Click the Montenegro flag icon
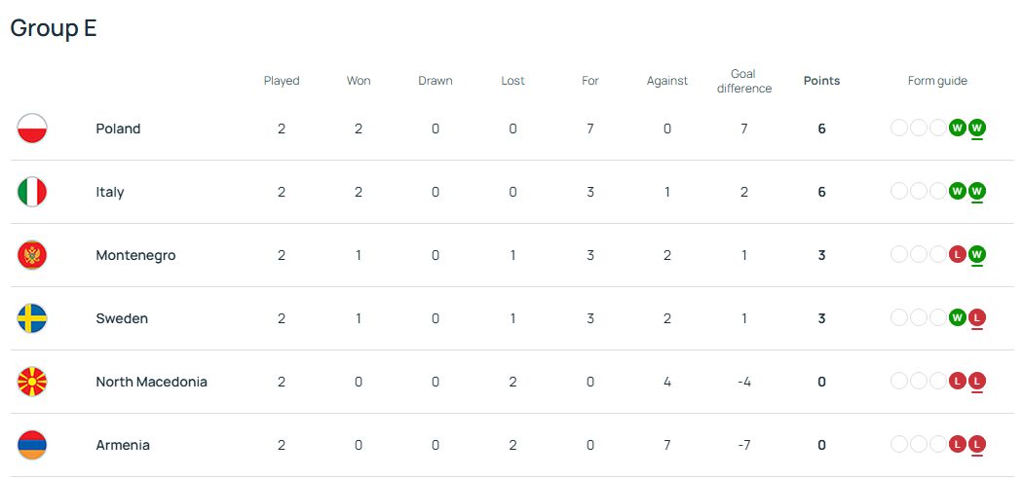 pos(32,255)
